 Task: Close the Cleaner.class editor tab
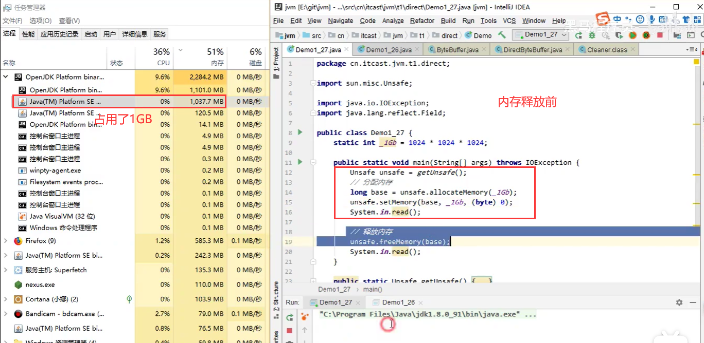click(632, 50)
